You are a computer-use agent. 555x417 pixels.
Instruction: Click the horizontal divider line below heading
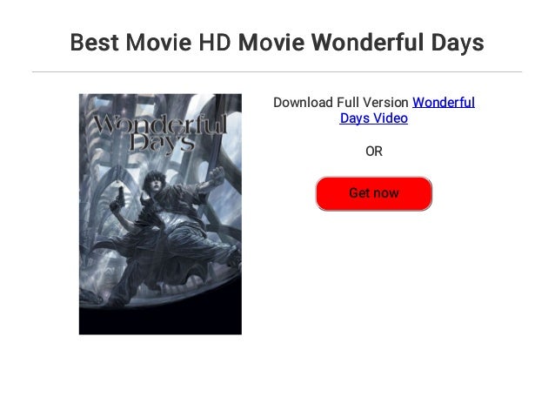coord(277,72)
